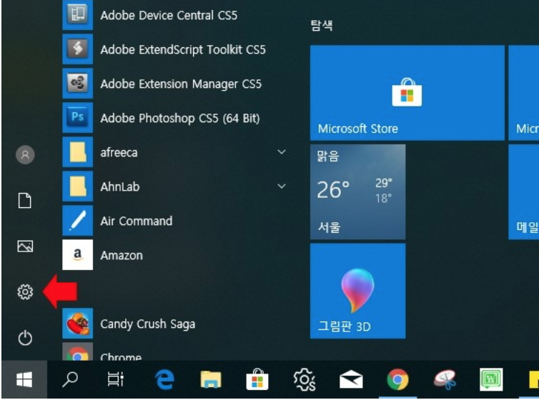Open the Chrome entry text in list

tap(121, 356)
